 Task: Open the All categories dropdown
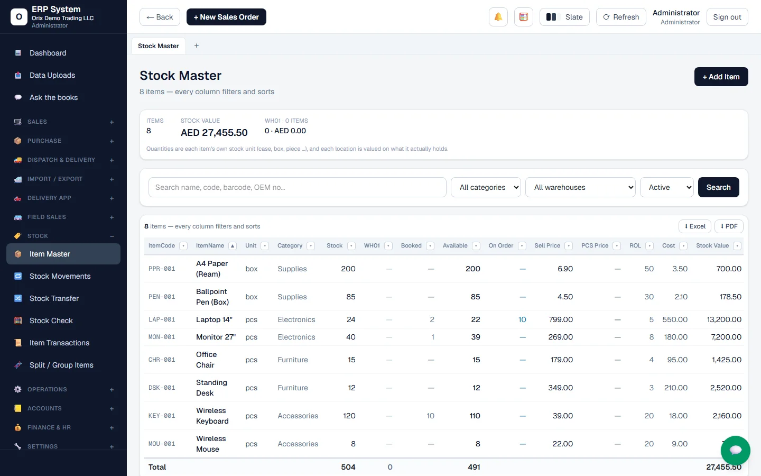tap(486, 187)
